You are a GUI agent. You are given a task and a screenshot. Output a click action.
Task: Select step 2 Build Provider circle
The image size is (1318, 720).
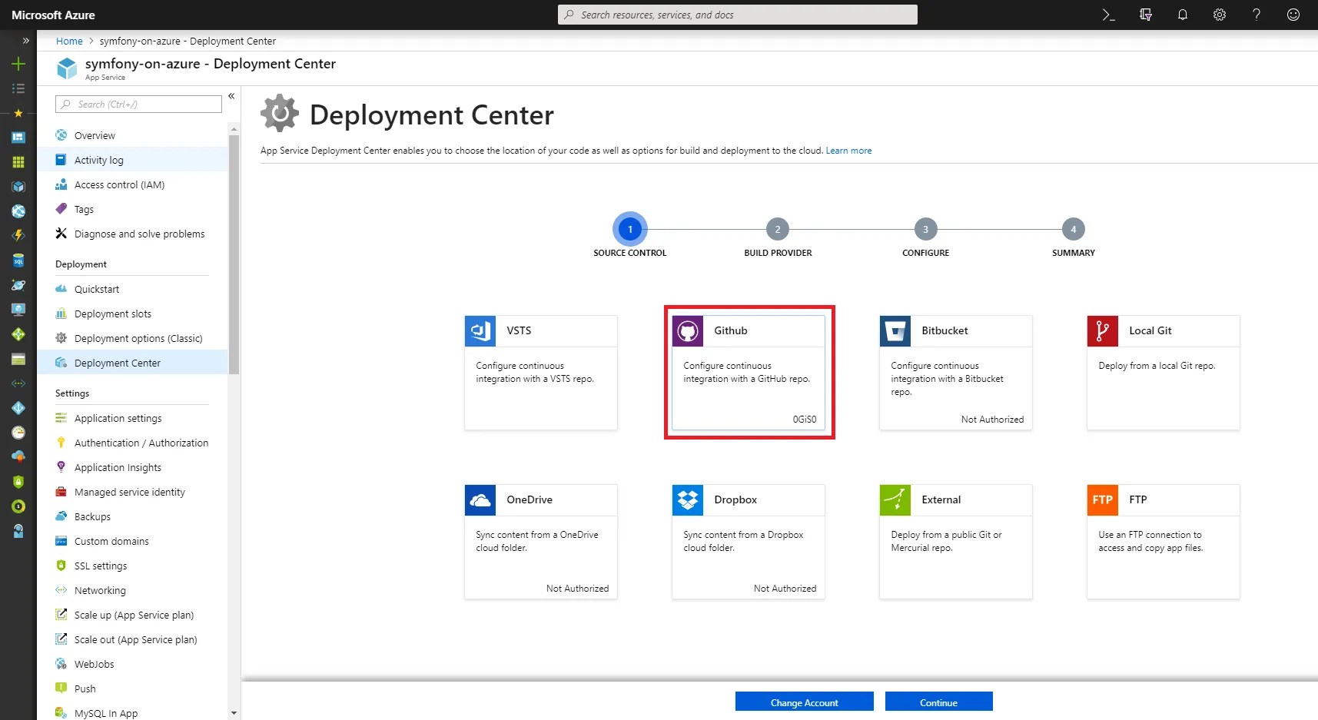pos(778,229)
